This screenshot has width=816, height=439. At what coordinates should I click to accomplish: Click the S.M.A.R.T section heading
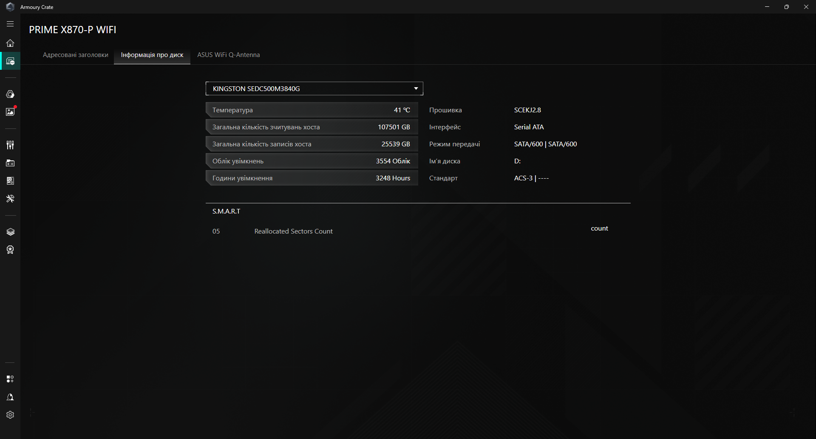[x=226, y=211]
